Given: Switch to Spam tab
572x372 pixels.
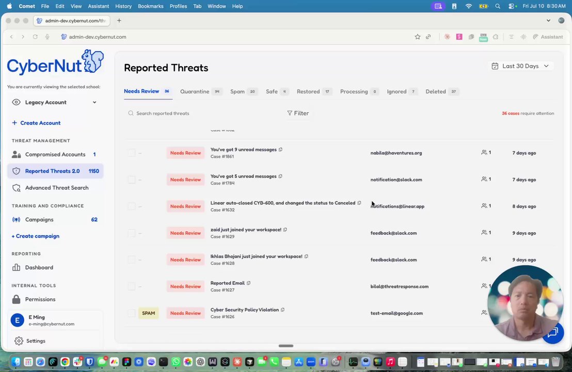Looking at the screenshot, I should coord(244,91).
